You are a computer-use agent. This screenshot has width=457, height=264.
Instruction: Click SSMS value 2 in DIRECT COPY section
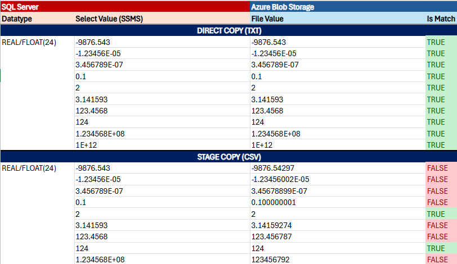point(162,88)
